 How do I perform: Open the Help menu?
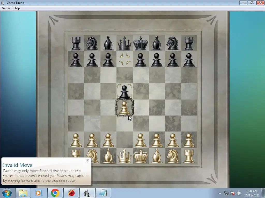[x=17, y=8]
